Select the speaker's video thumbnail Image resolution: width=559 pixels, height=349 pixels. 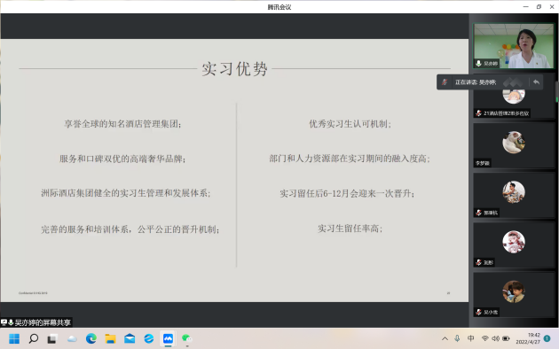pyautogui.click(x=514, y=46)
